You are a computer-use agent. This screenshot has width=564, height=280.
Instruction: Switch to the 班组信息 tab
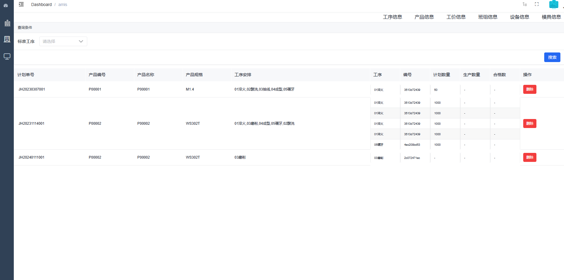(x=488, y=17)
